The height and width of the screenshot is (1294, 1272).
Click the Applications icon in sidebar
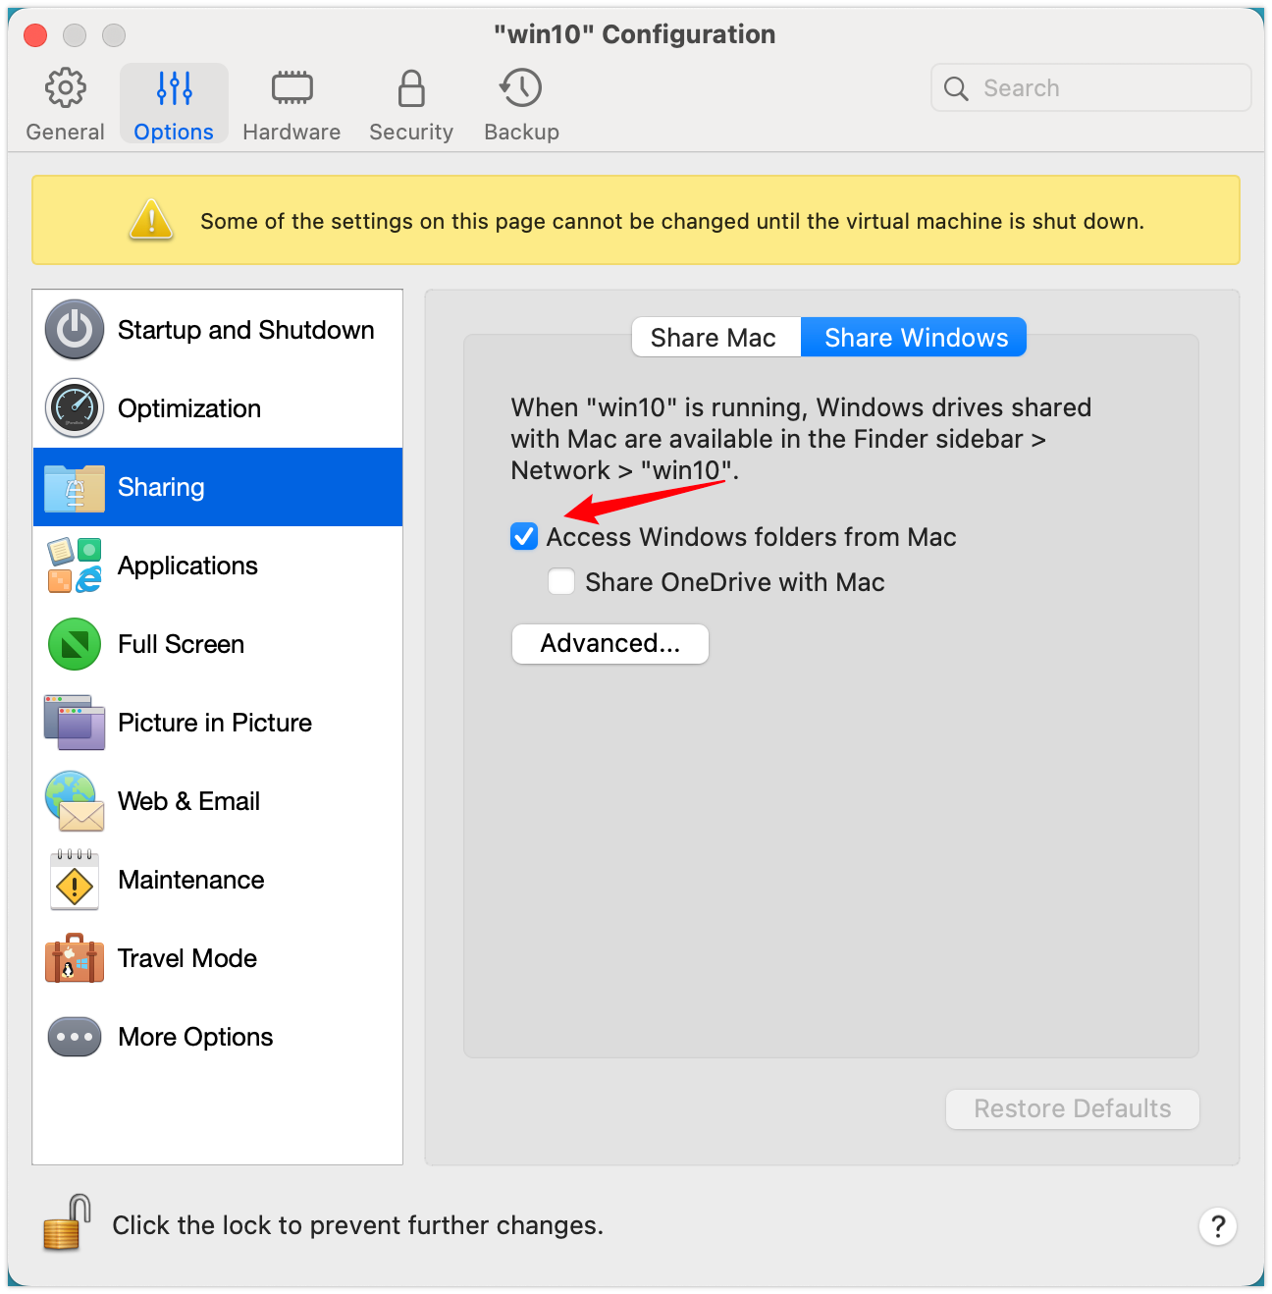tap(75, 566)
